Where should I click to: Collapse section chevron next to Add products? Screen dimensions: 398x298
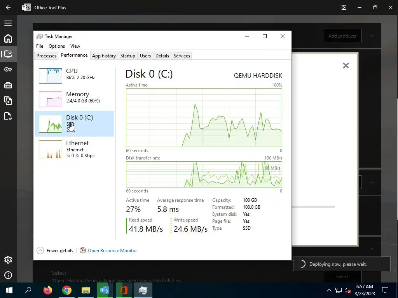click(x=372, y=36)
